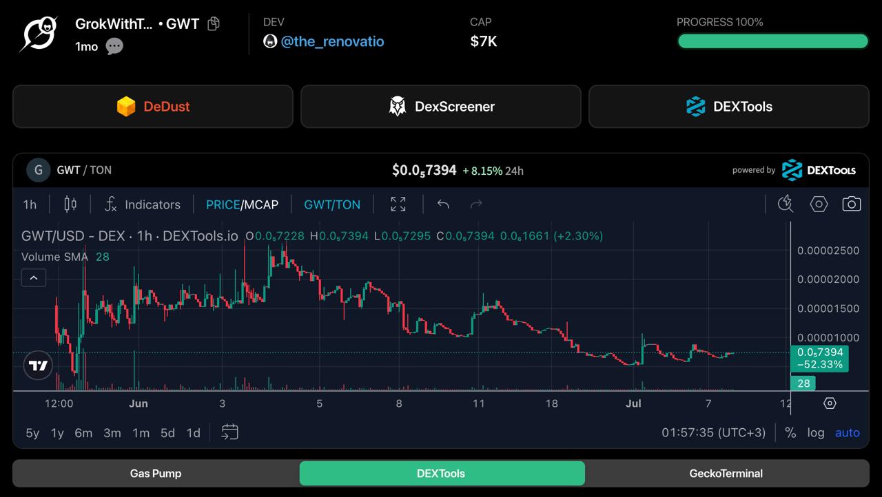Toggle percentage scale mode

click(790, 433)
